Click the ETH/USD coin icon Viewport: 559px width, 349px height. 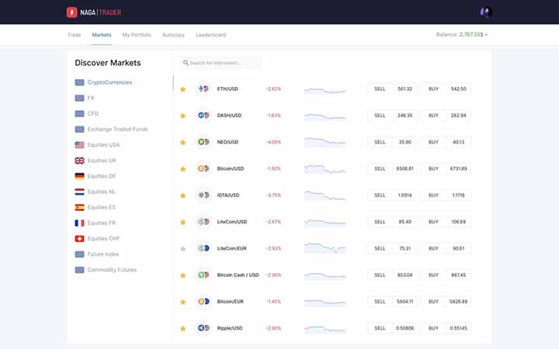pyautogui.click(x=203, y=89)
